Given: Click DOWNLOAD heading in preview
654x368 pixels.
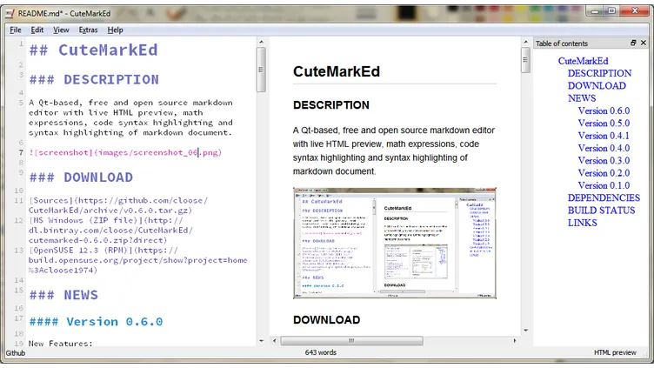Looking at the screenshot, I should click(x=327, y=320).
